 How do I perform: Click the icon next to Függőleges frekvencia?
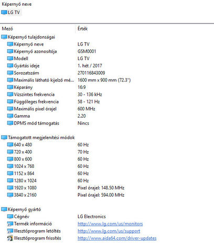pyautogui.click(x=10, y=101)
